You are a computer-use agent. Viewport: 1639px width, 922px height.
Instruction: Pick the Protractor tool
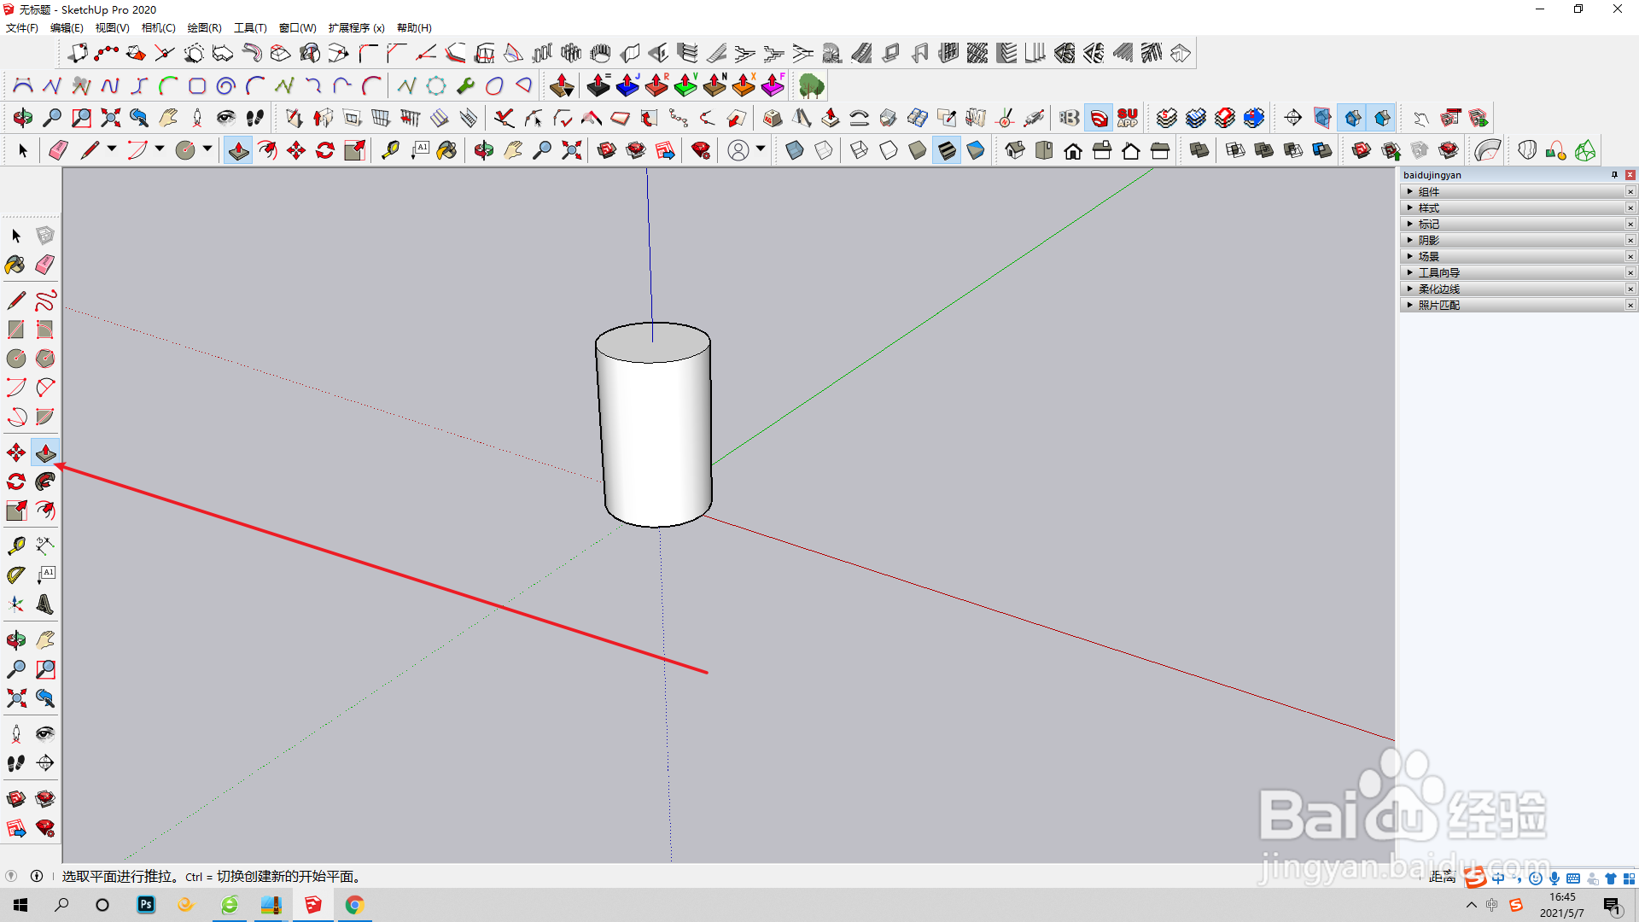pyautogui.click(x=16, y=575)
